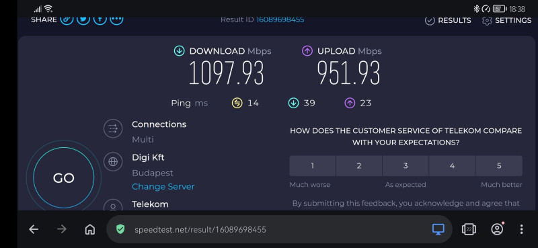Click the upload value 951.93
This screenshot has height=248, width=538.
[x=348, y=73]
